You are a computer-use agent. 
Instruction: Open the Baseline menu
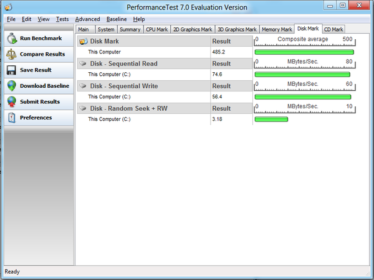click(116, 19)
